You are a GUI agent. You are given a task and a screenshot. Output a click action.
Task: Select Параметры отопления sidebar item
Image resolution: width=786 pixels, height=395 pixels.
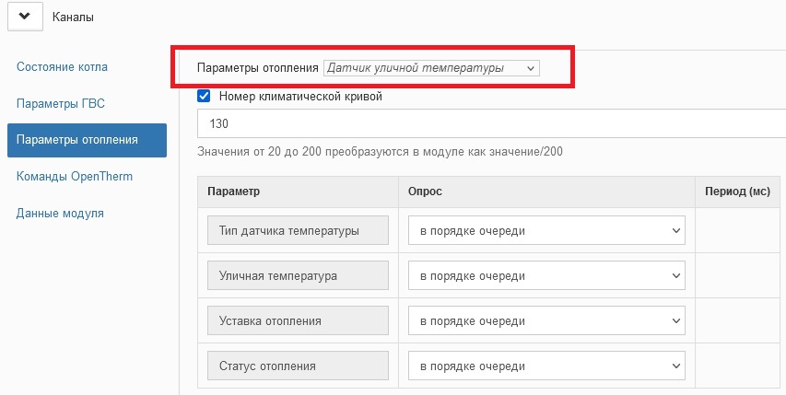tap(87, 140)
